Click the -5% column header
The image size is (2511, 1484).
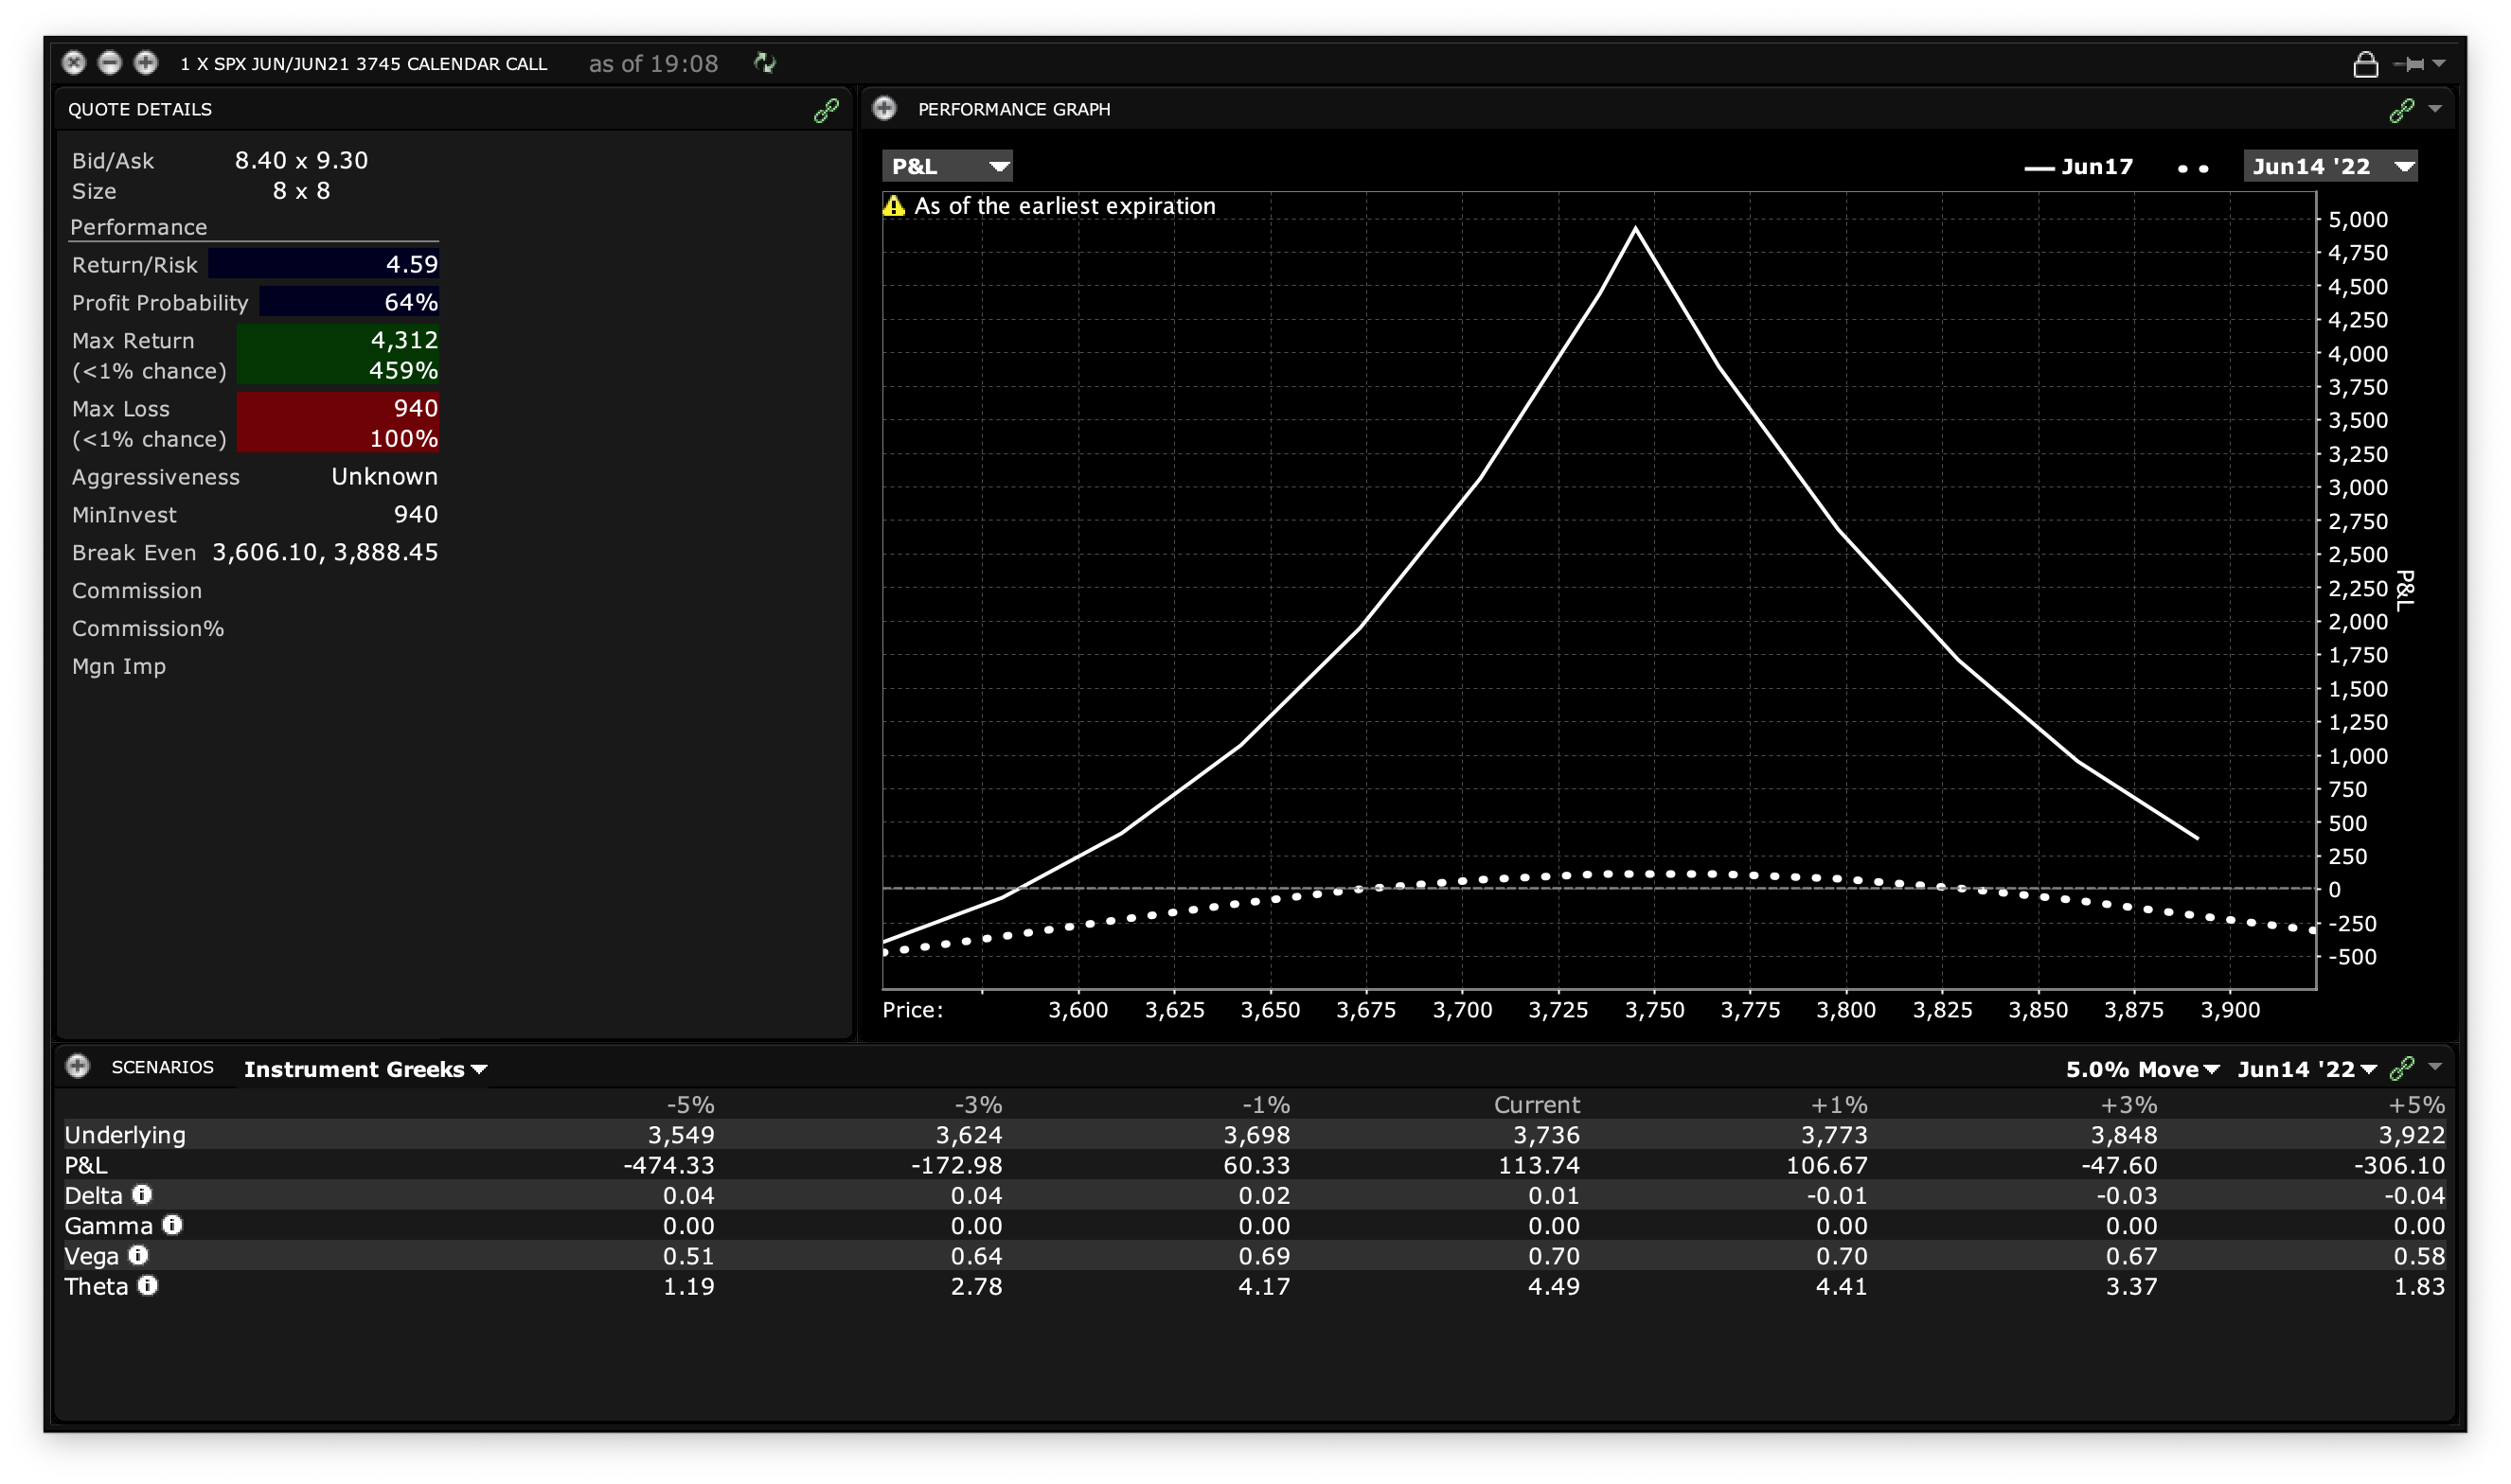tap(690, 1104)
